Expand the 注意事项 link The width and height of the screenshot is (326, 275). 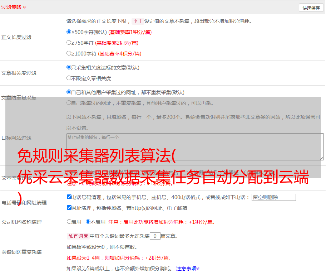pyautogui.click(x=188, y=269)
